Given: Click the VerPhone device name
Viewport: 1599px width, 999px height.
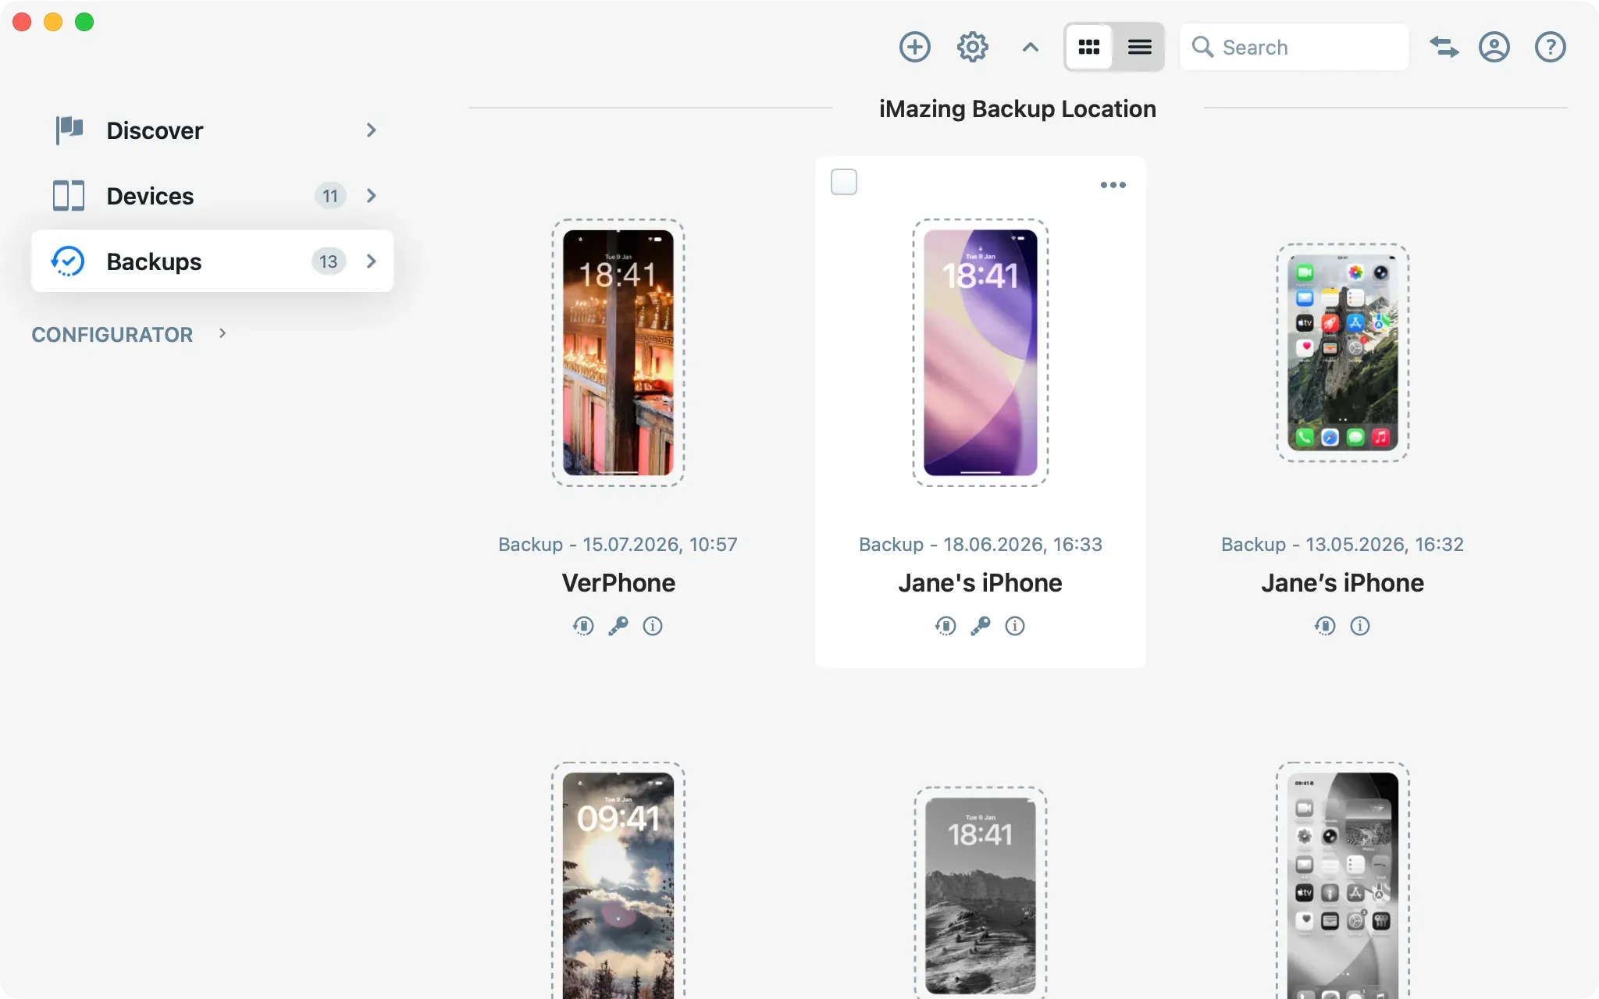Looking at the screenshot, I should pyautogui.click(x=618, y=583).
